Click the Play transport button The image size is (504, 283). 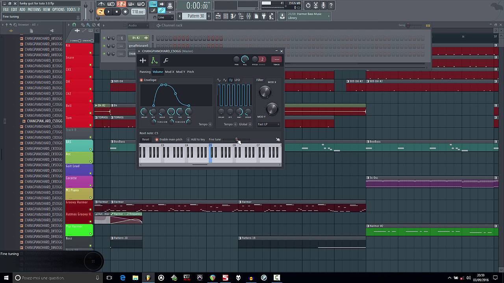(x=109, y=12)
